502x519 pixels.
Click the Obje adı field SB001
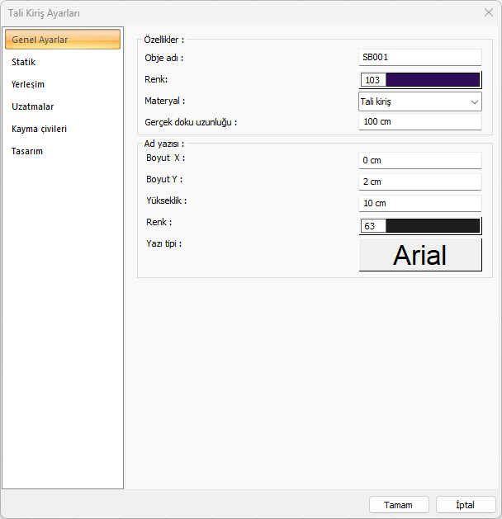(x=419, y=58)
